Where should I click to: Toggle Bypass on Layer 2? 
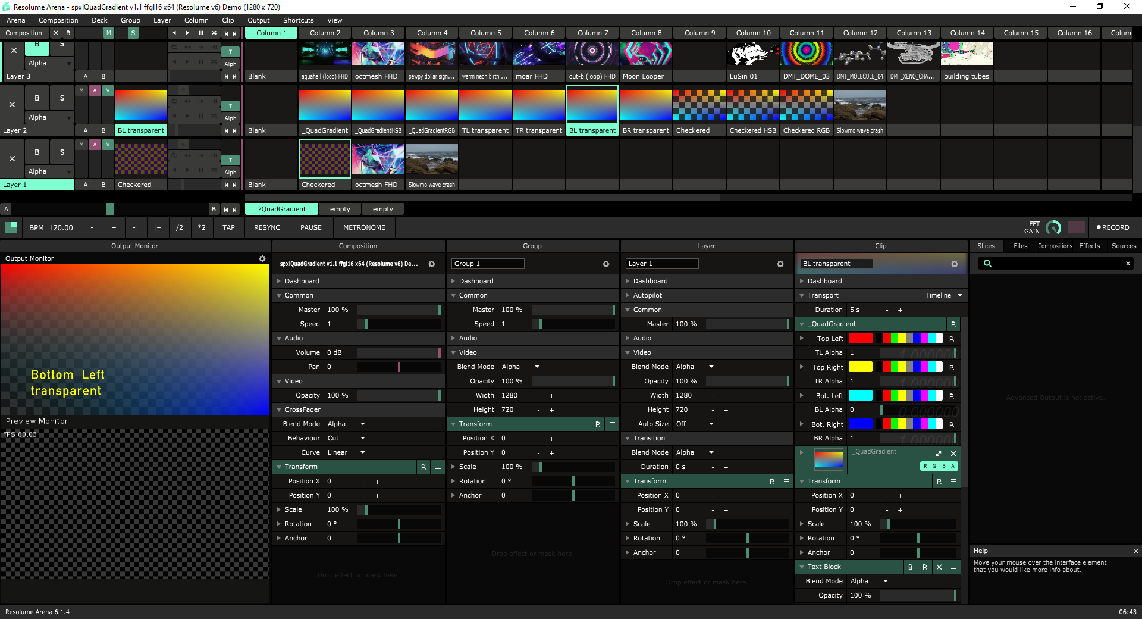(x=37, y=99)
